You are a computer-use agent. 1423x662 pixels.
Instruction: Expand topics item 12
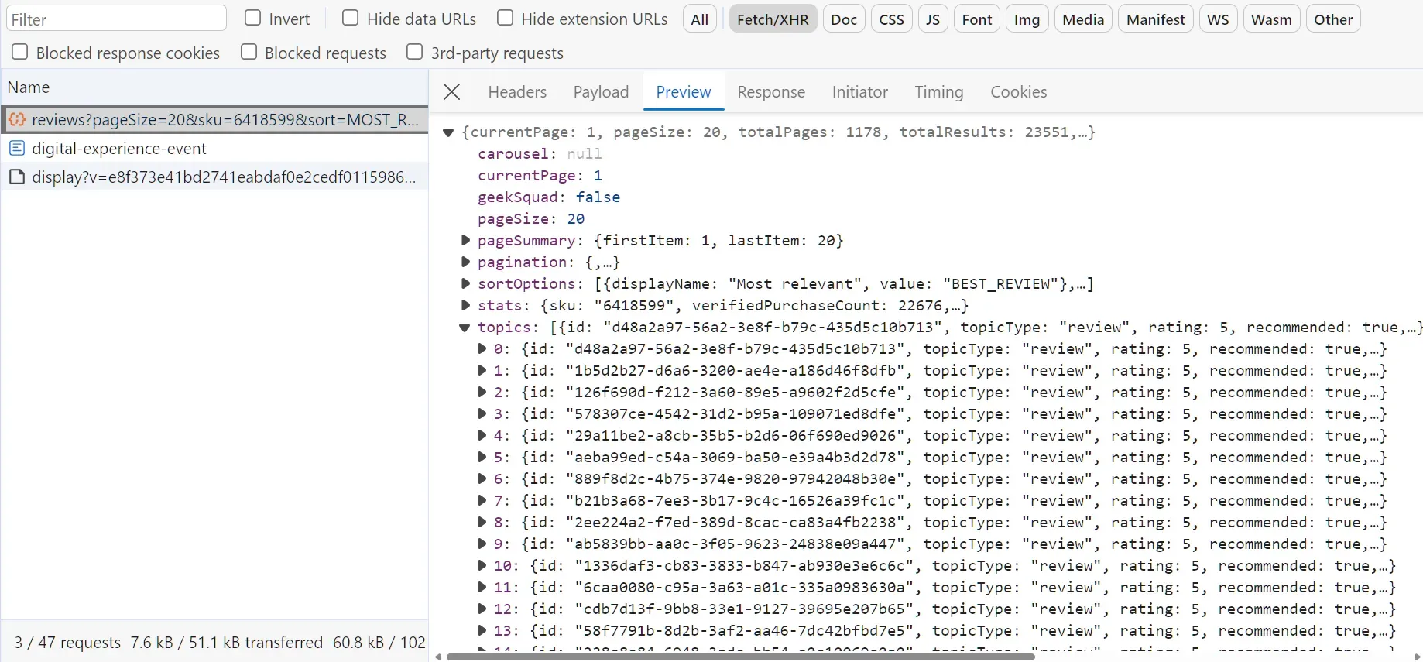coord(482,609)
